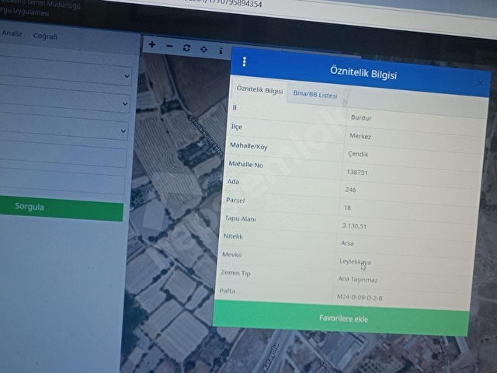497x373 pixels.
Task: Click the browser address bar URL text
Action: (x=224, y=3)
